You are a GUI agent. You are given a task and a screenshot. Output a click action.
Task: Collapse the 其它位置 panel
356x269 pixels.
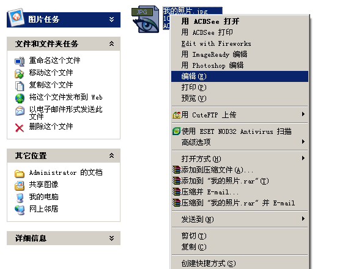(x=111, y=155)
